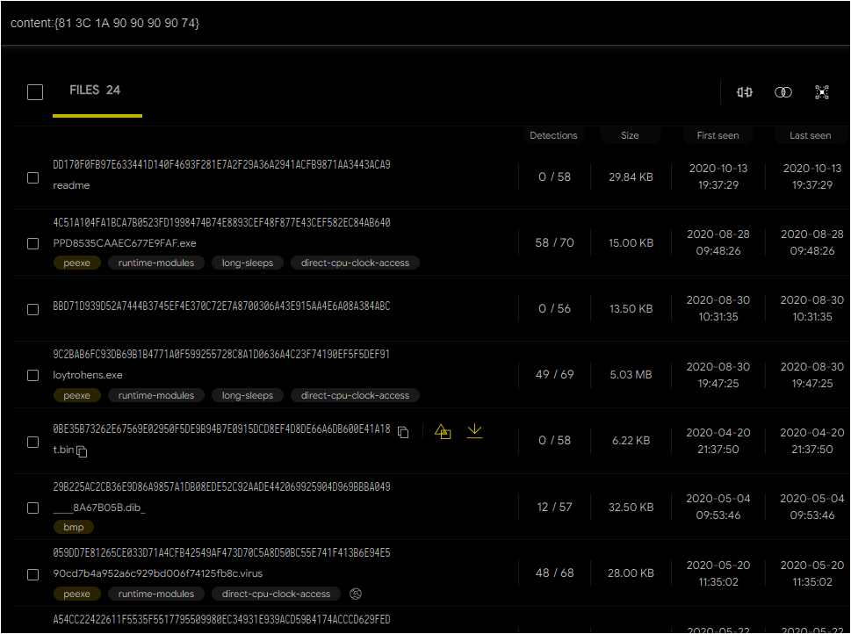
Task: Sort by Last seen column
Action: click(810, 135)
